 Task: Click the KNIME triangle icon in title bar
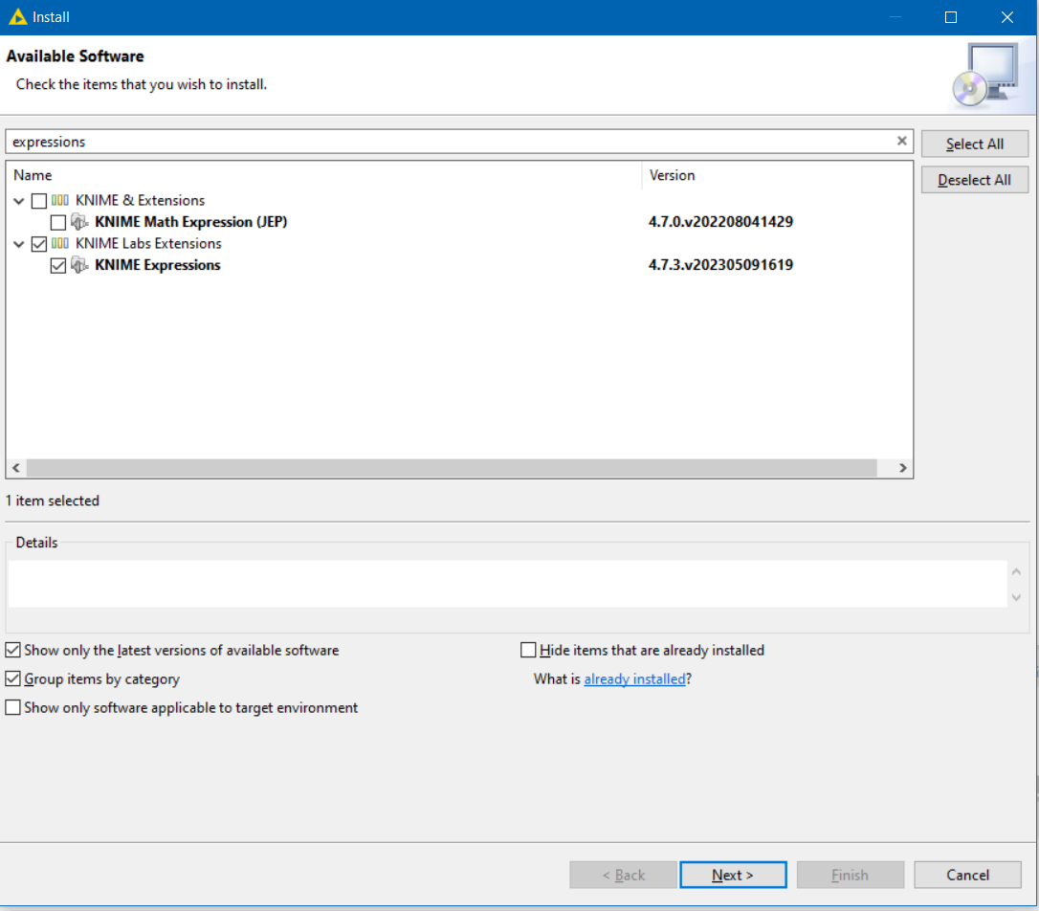coord(18,16)
